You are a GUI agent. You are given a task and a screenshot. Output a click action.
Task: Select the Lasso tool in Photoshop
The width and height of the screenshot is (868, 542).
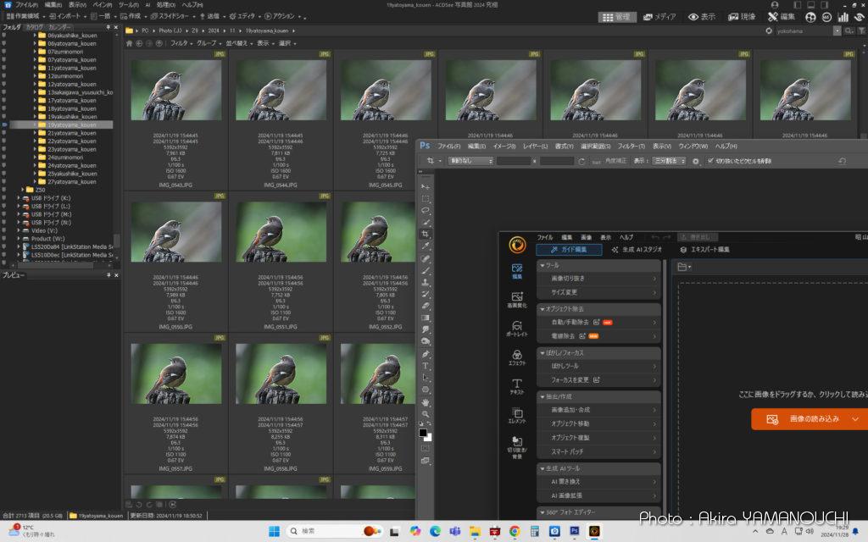click(x=426, y=210)
